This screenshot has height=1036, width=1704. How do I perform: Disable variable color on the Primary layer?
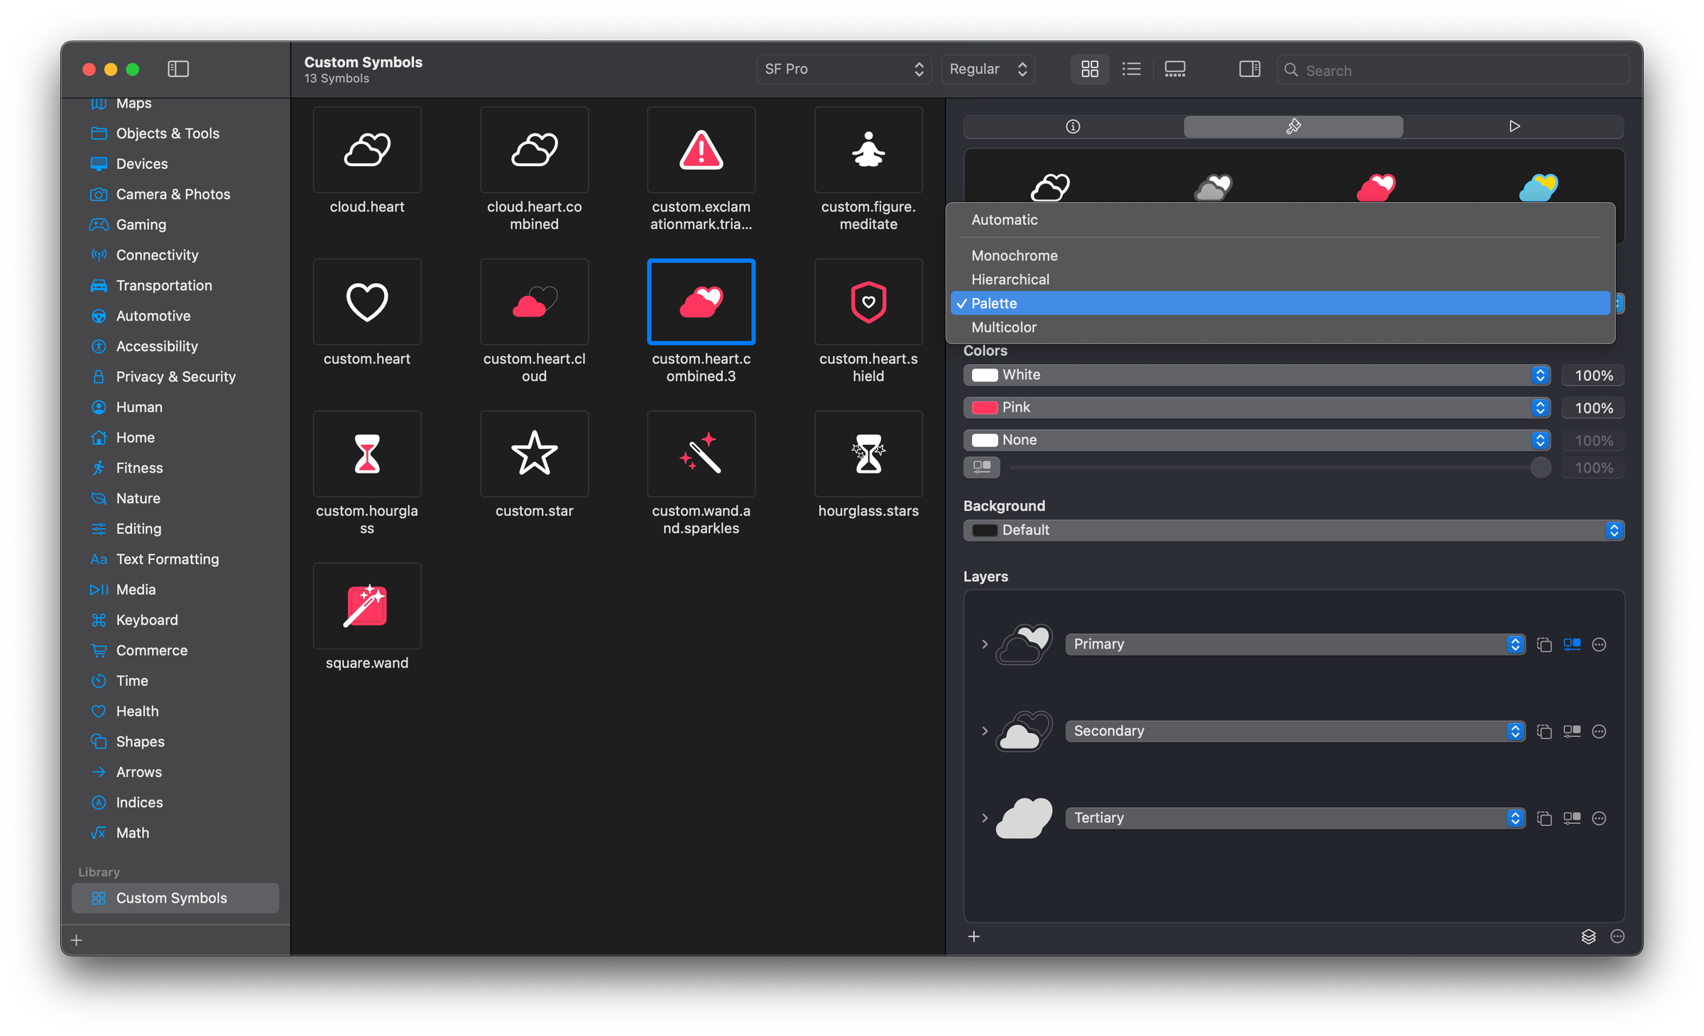pos(1572,644)
